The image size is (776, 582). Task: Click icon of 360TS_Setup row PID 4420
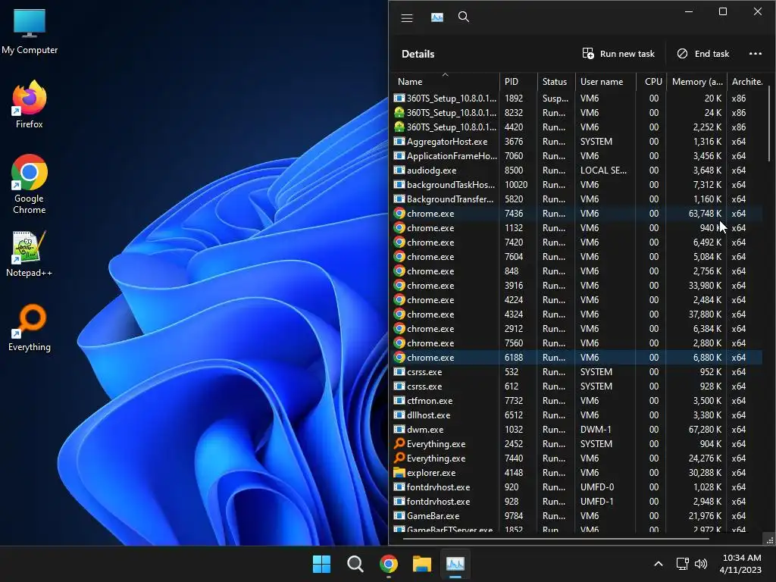pyautogui.click(x=399, y=127)
